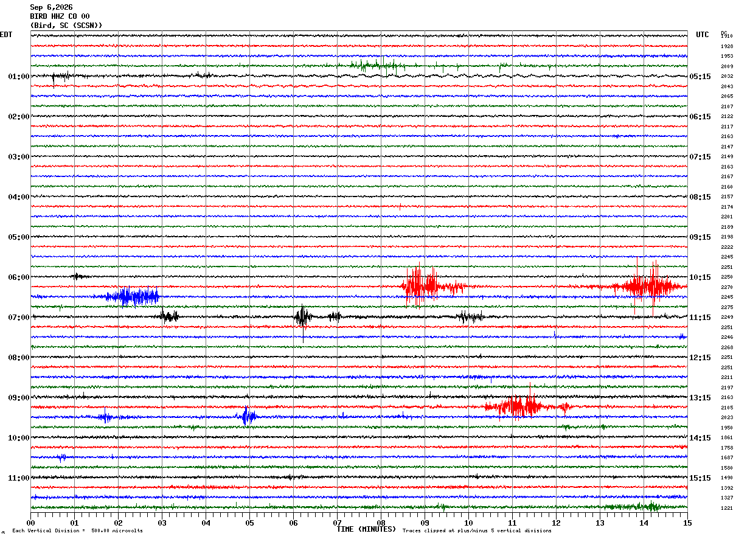736x539 pixels.
Task: Select the EDT time zone label
Action: tap(5, 35)
